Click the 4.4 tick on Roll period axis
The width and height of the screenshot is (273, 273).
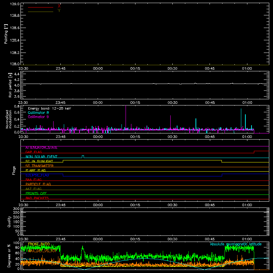click(x=17, y=74)
